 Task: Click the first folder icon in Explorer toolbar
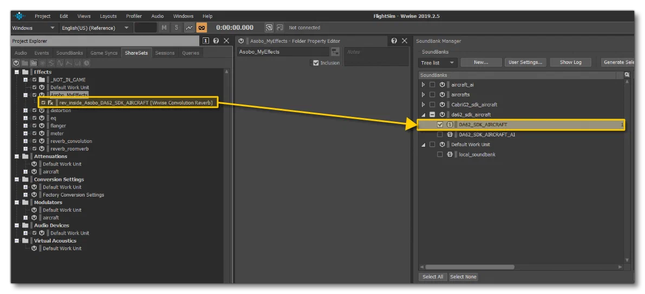[x=24, y=63]
